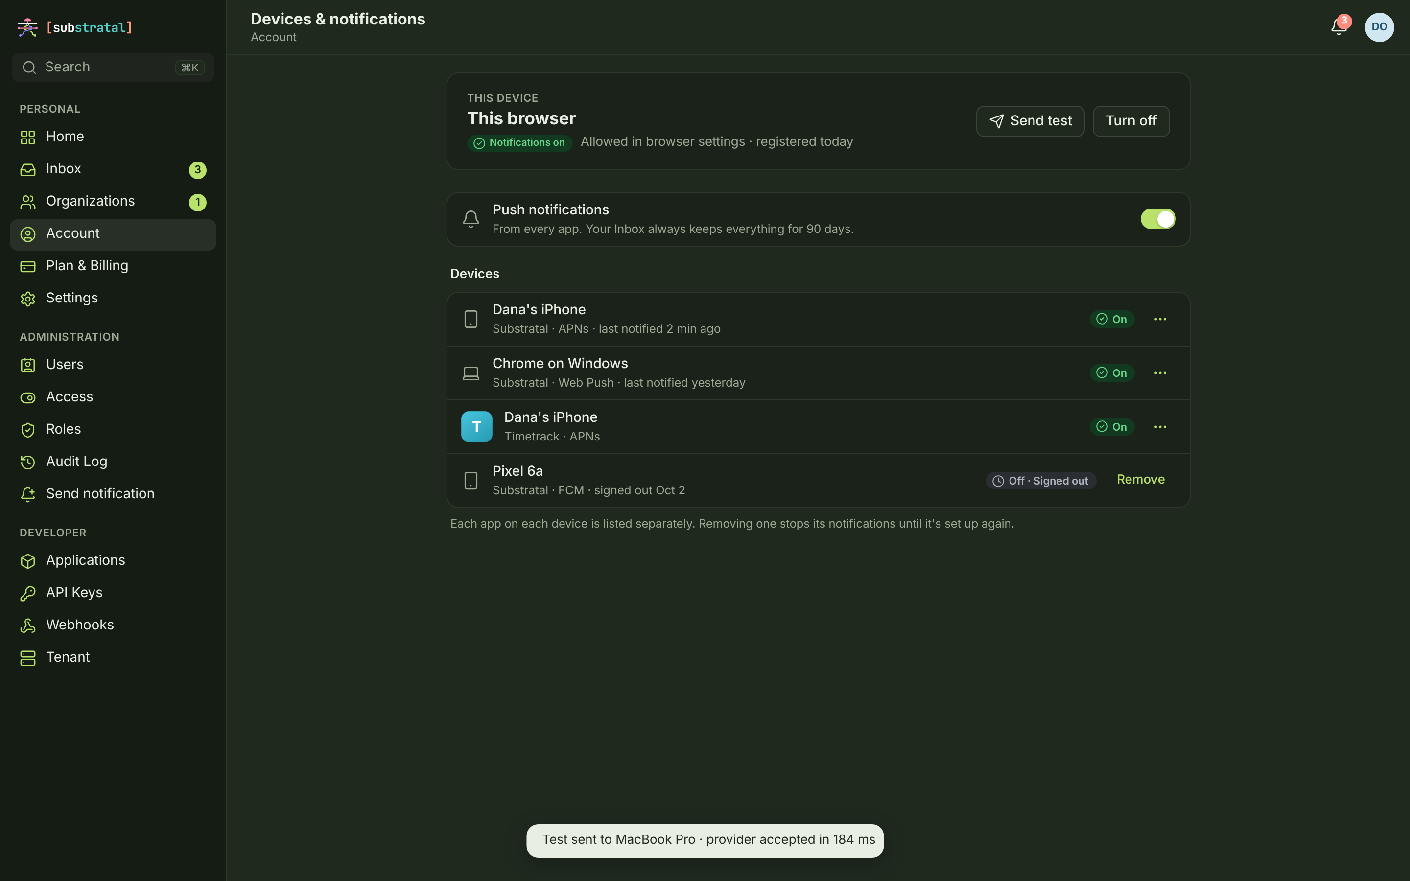Open the Inbox sidebar item
This screenshot has width=1410, height=881.
(x=113, y=169)
